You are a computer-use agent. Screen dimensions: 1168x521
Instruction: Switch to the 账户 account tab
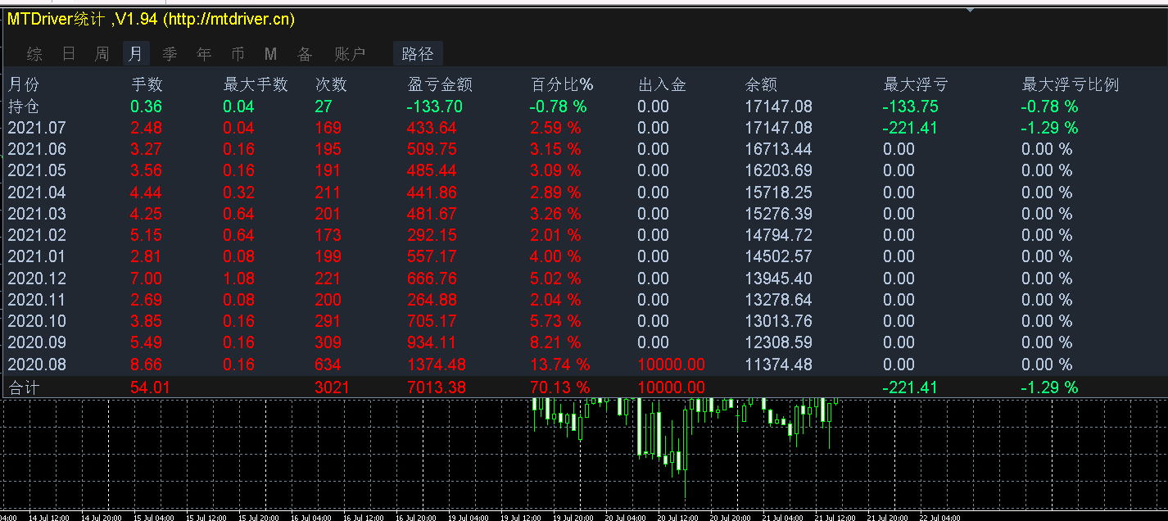350,54
